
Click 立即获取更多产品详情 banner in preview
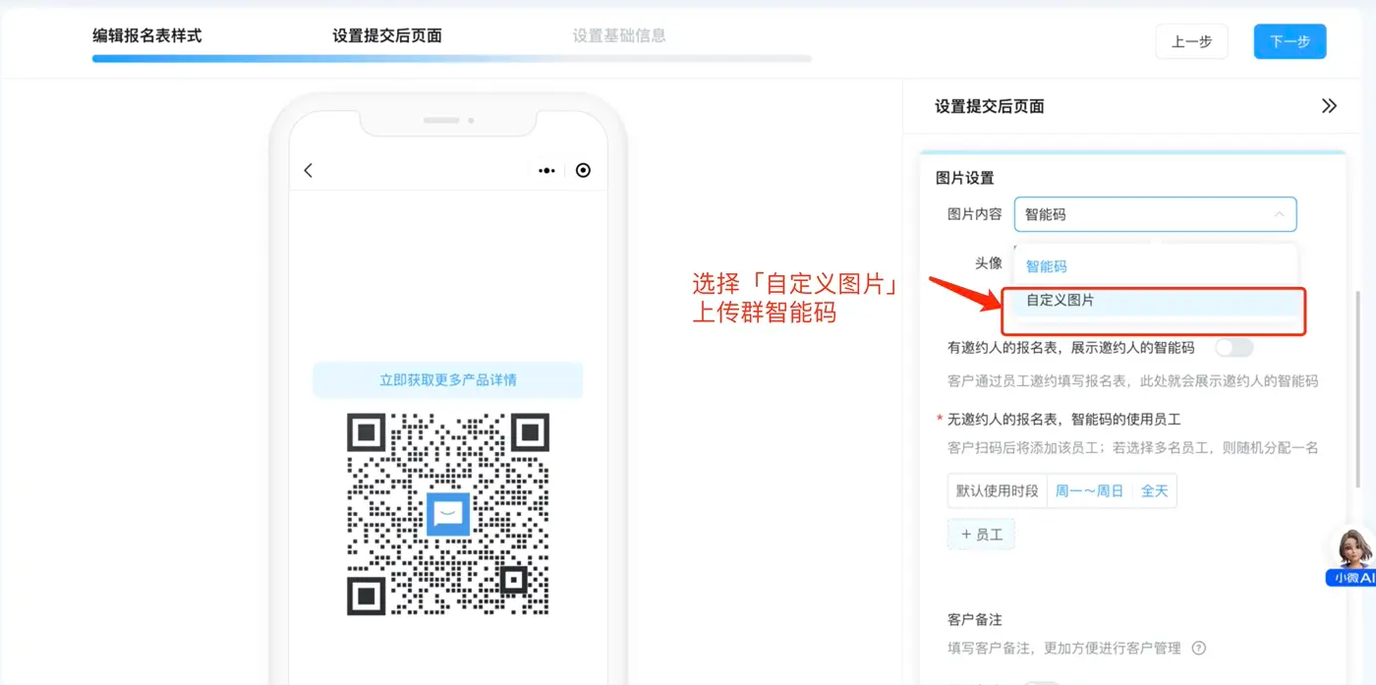coord(448,379)
